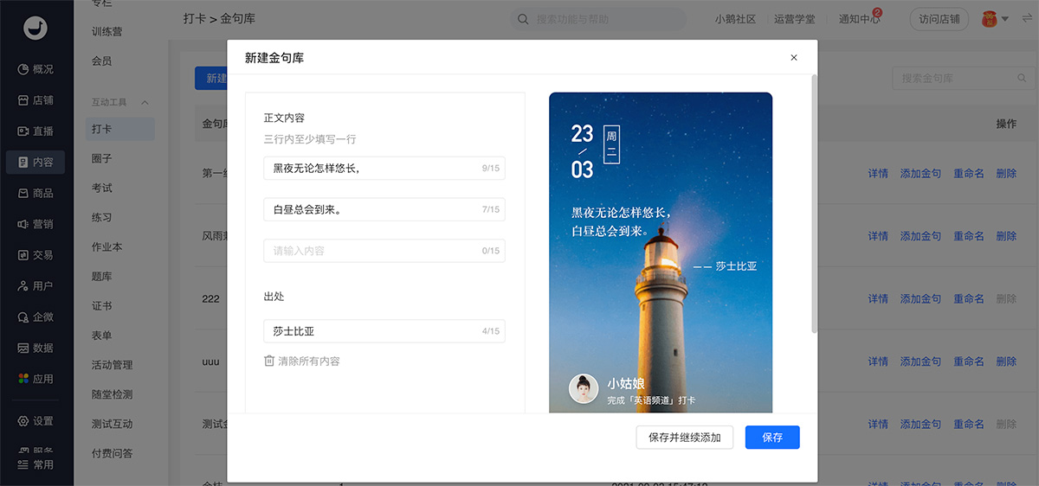Go to 数据 data analytics icon
Image resolution: width=1039 pixels, height=486 pixels.
click(24, 348)
